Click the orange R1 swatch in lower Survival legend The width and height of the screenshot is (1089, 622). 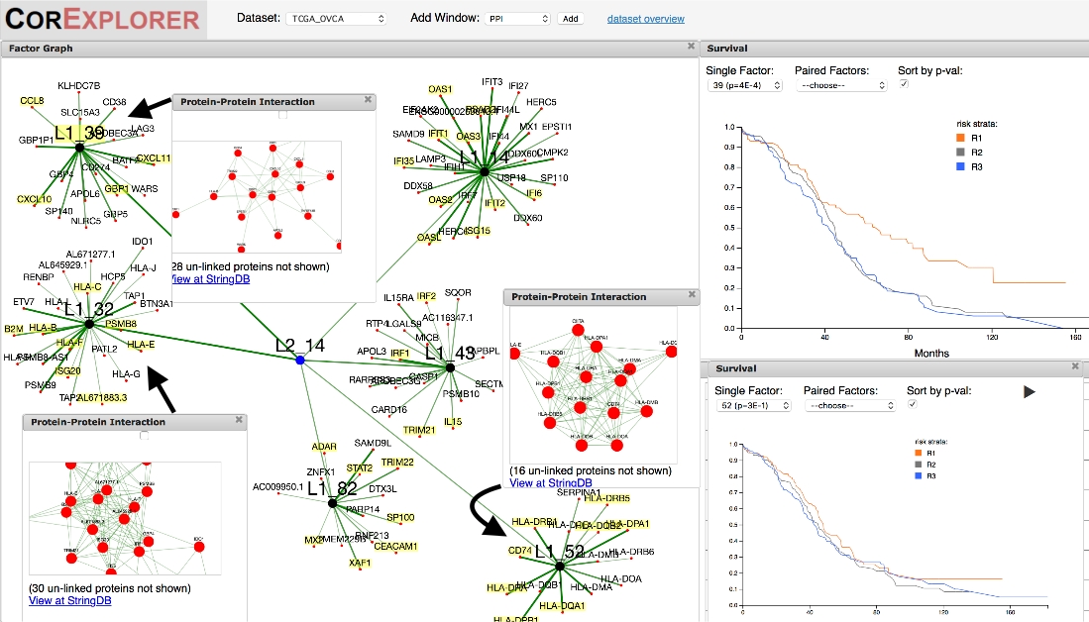tap(919, 453)
